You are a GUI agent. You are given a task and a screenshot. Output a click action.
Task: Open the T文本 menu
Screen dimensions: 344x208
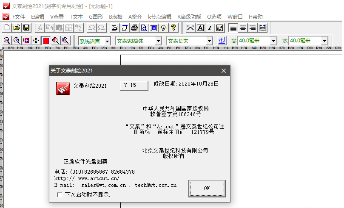76,17
